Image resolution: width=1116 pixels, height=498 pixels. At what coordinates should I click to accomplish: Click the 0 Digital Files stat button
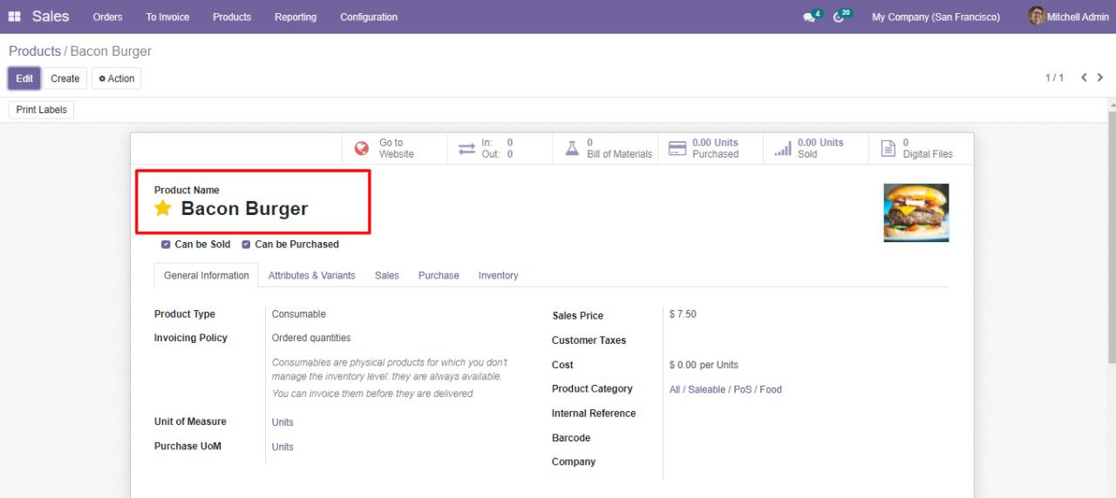point(921,149)
